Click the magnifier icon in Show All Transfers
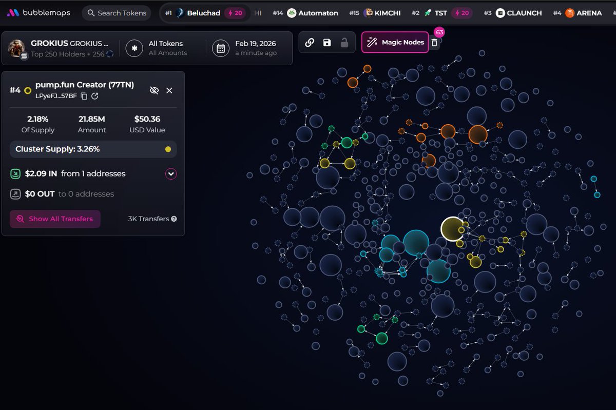The image size is (616, 410). 20,219
